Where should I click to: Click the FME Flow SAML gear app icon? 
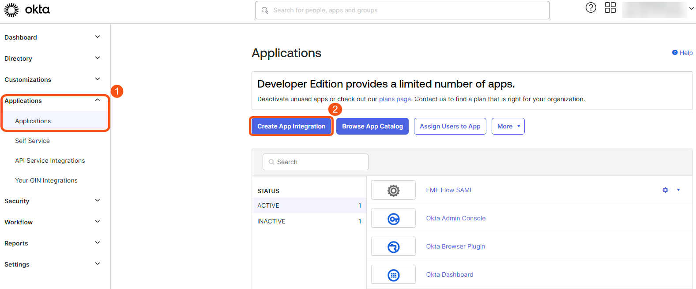pyautogui.click(x=393, y=190)
